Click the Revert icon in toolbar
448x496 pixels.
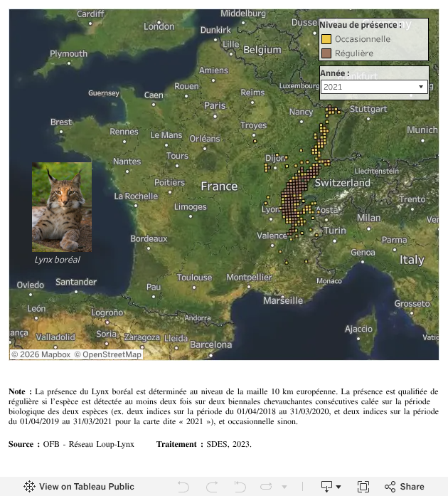pos(240,486)
